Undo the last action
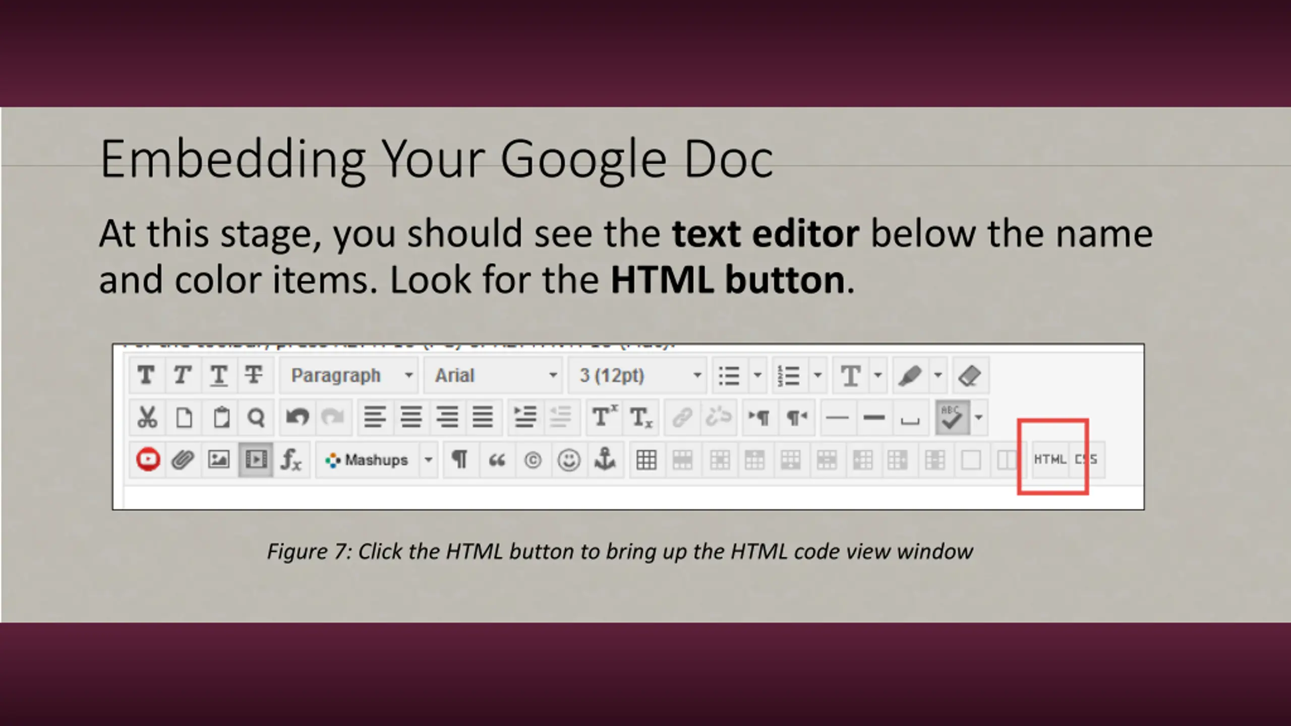Image resolution: width=1291 pixels, height=726 pixels. pos(298,417)
